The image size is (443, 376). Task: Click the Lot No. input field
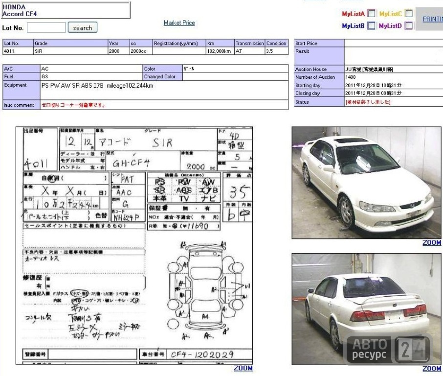(46, 28)
